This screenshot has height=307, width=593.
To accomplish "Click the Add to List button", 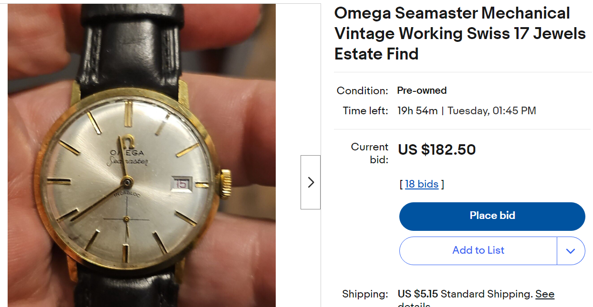I will (x=478, y=251).
